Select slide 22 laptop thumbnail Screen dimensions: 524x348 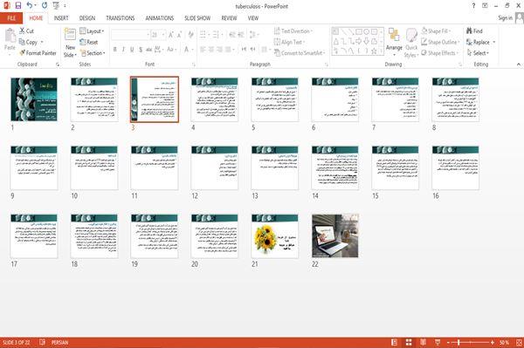click(x=334, y=235)
